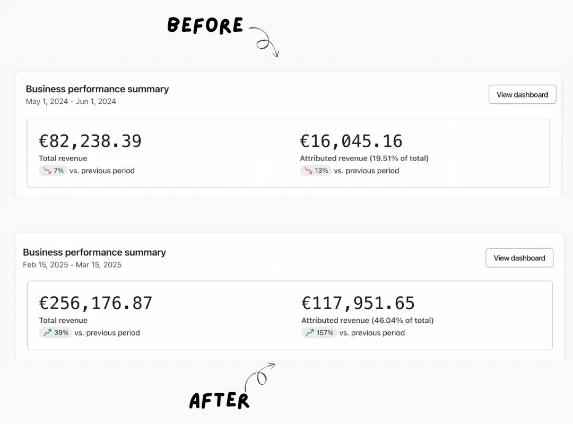Click the red downward trend icon beside 7%
The image size is (573, 424).
[47, 171]
